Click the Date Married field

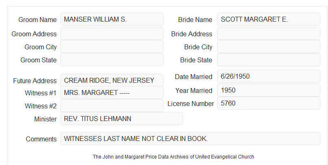click(269, 76)
